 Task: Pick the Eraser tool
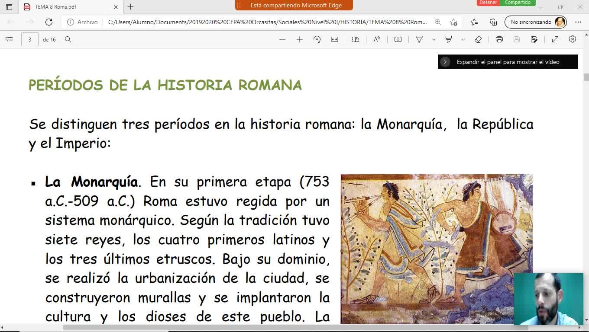click(478, 39)
